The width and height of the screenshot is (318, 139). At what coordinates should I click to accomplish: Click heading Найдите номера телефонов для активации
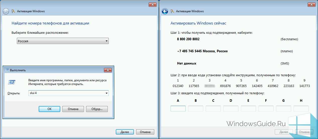point(50,23)
